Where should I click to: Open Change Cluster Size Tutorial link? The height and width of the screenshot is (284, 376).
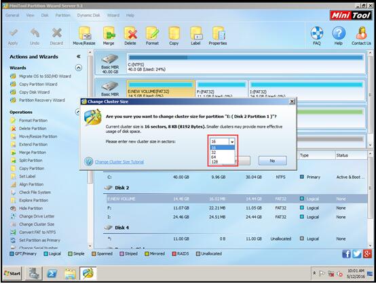119,162
